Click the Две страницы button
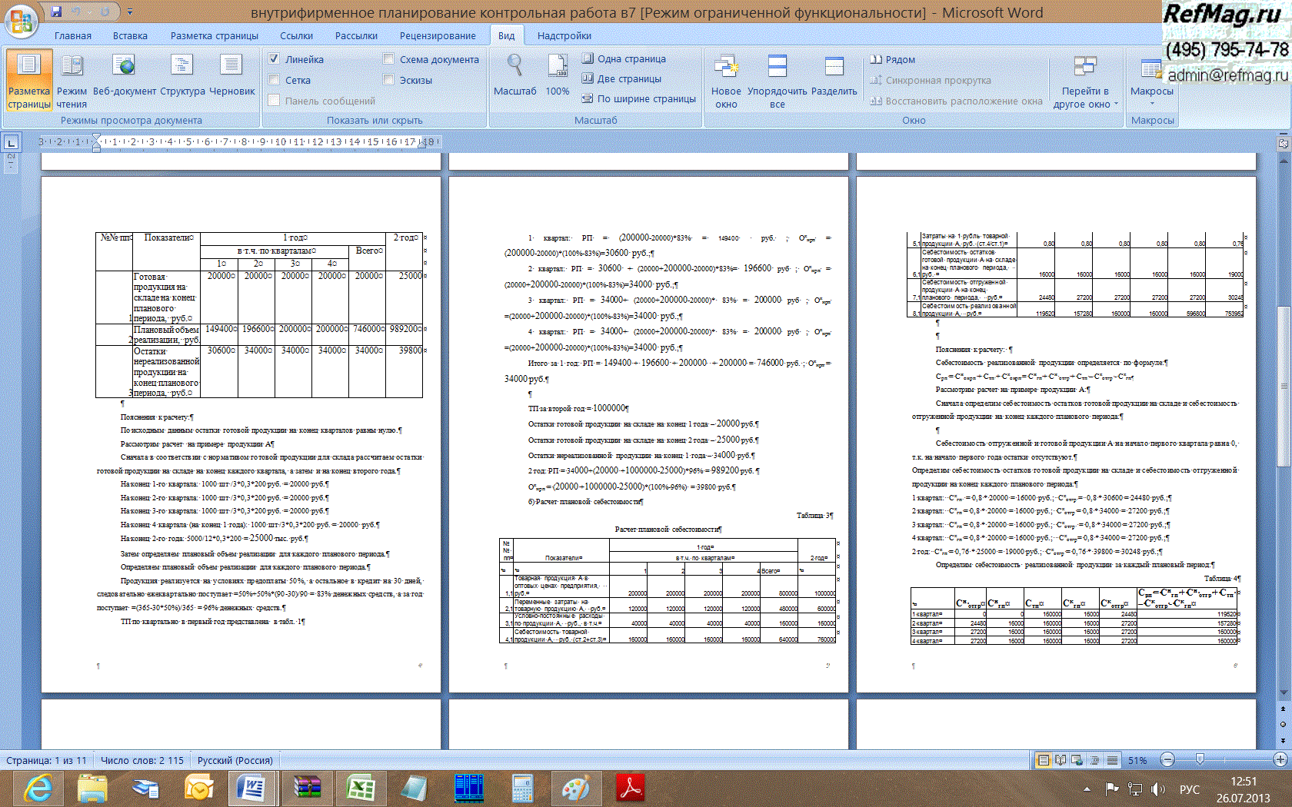This screenshot has height=807, width=1292. [621, 78]
